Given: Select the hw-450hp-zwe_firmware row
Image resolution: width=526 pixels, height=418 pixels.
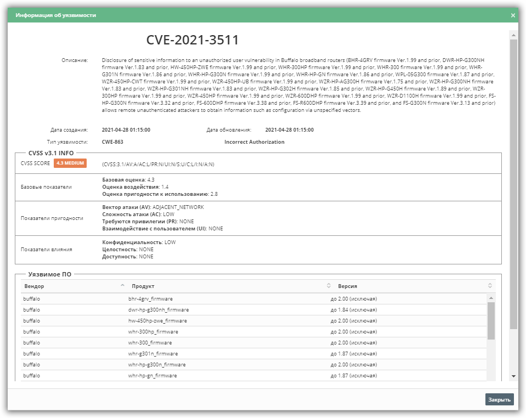Looking at the screenshot, I should [x=253, y=321].
